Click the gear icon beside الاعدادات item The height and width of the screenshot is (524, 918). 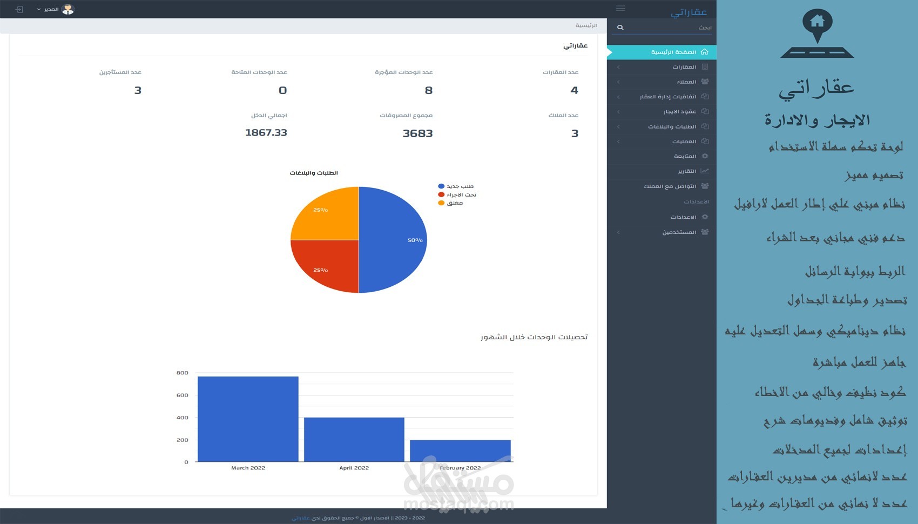(705, 217)
